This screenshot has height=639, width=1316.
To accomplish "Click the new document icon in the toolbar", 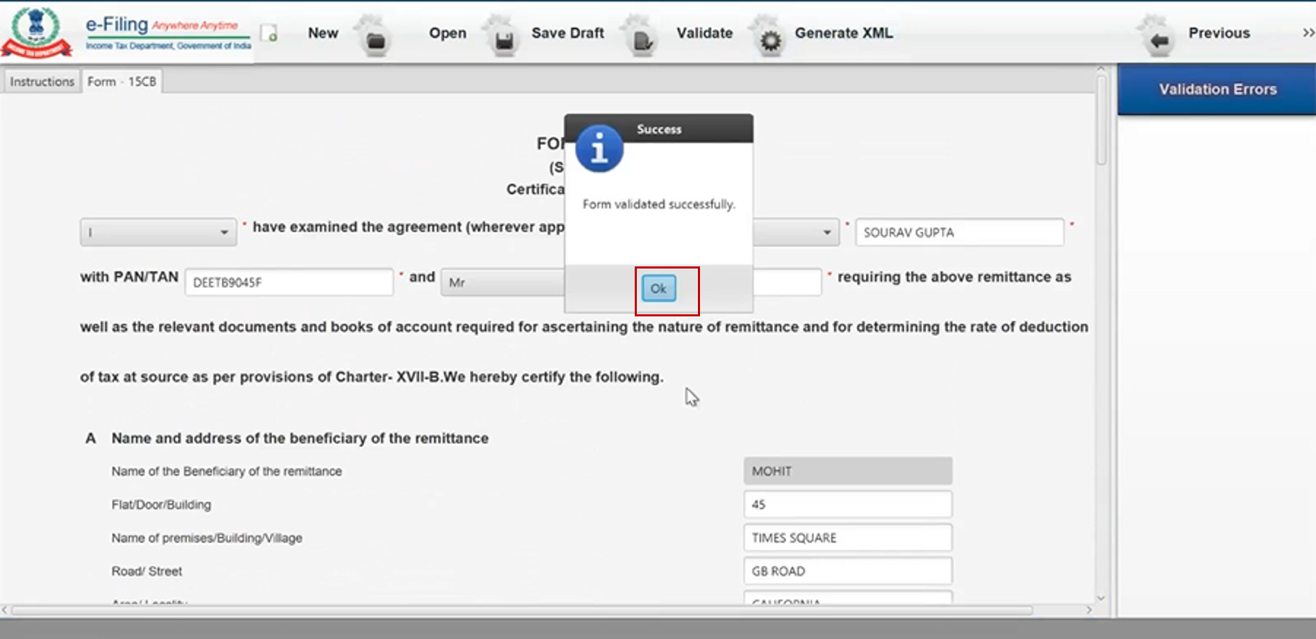I will [269, 33].
